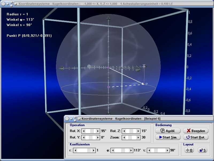This screenshot has width=214, height=161.
Task: Click the r coefficient scrollbar track
Action: [x=85, y=150]
